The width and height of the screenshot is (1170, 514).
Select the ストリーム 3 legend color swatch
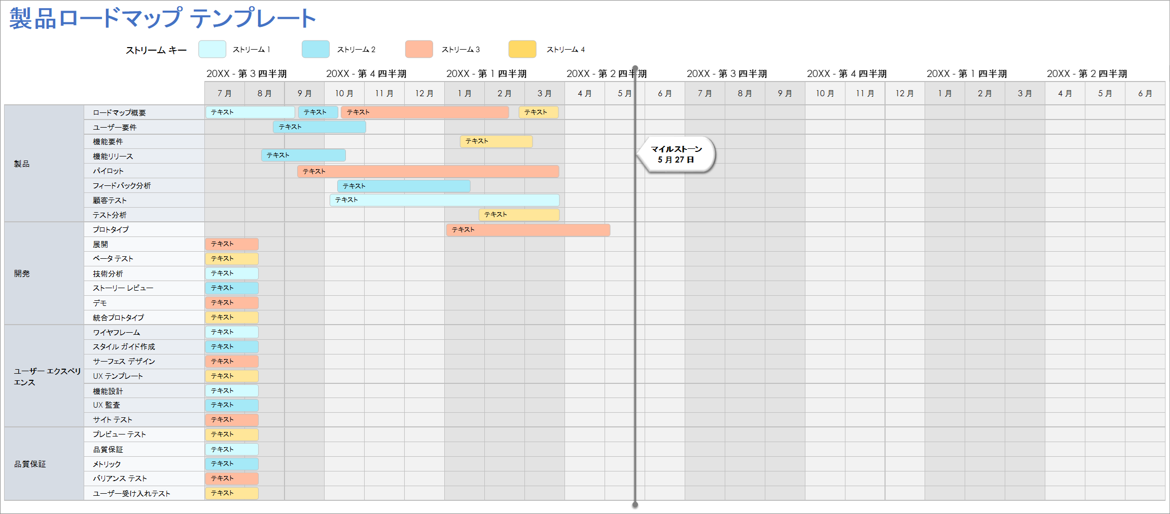(x=419, y=49)
